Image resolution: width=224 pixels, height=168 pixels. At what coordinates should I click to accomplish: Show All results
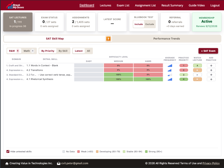88,51
